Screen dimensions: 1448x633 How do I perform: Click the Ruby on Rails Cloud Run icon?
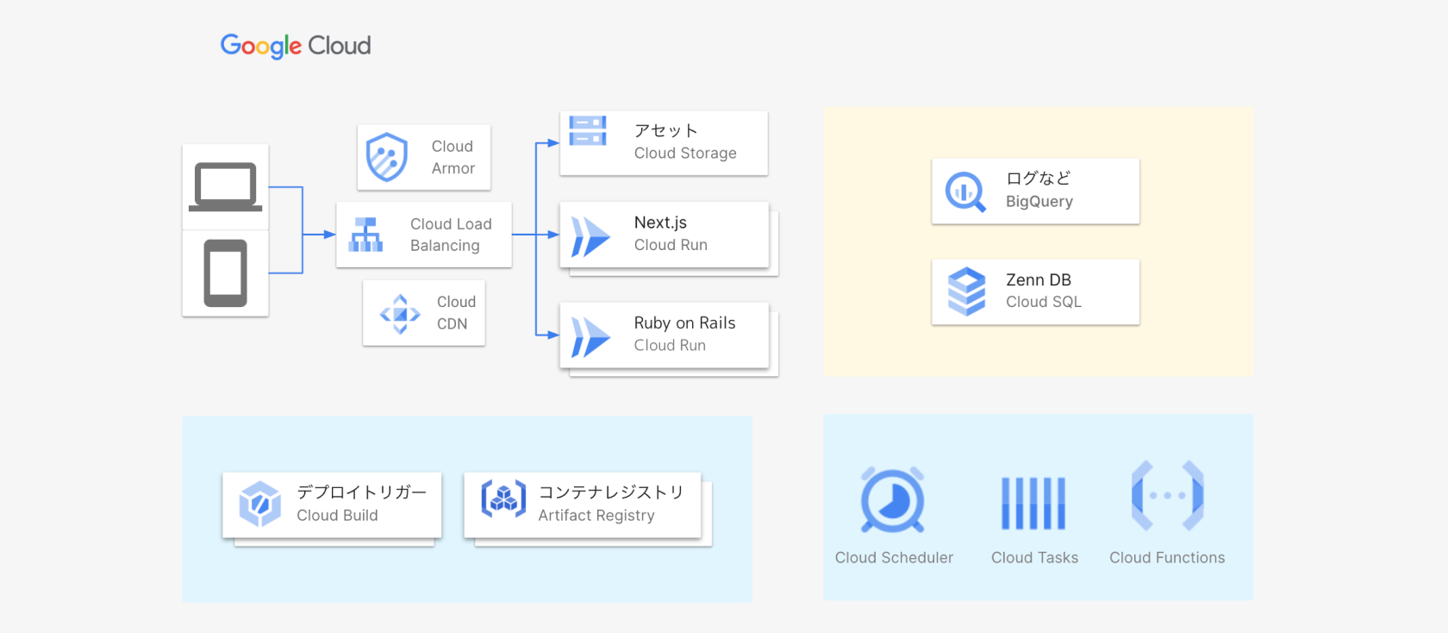point(590,337)
